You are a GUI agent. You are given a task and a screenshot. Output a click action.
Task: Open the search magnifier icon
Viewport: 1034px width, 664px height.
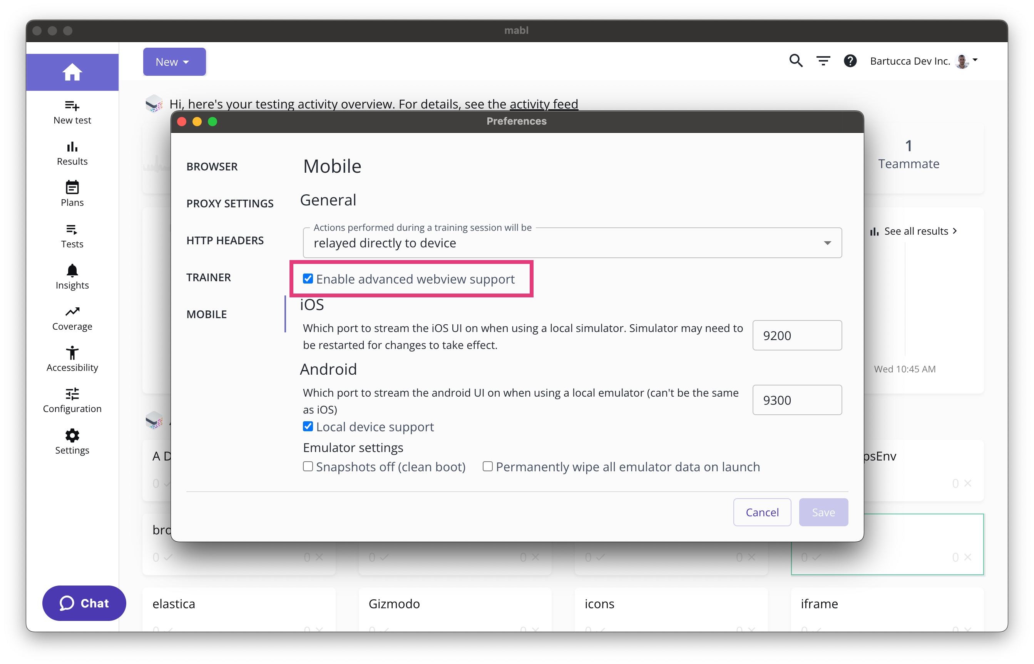pos(796,61)
